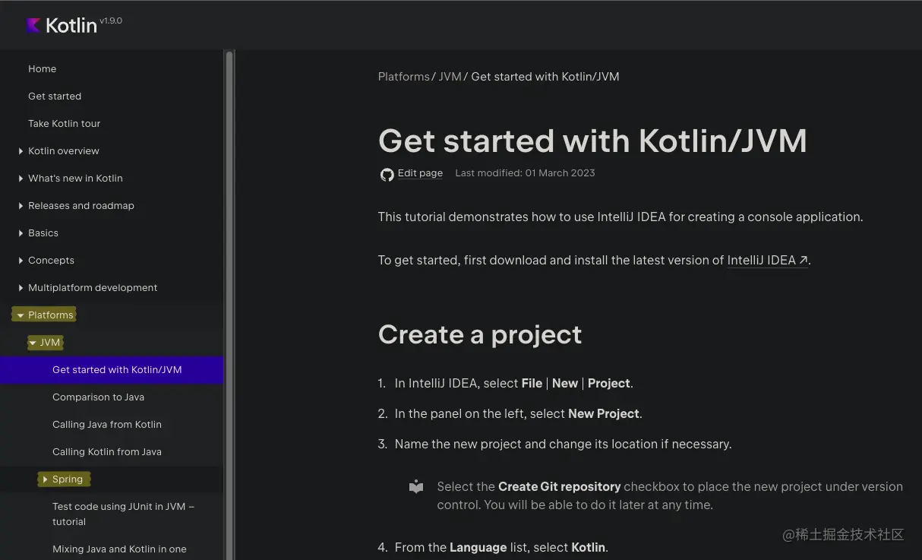Expand Releases and roadmap section
Viewport: 922px width, 560px height.
coord(21,206)
